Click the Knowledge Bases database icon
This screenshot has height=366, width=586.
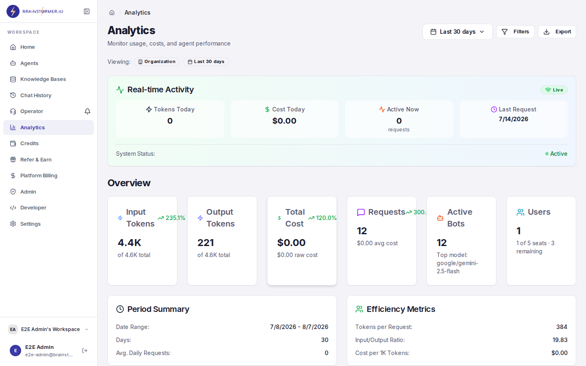(13, 79)
